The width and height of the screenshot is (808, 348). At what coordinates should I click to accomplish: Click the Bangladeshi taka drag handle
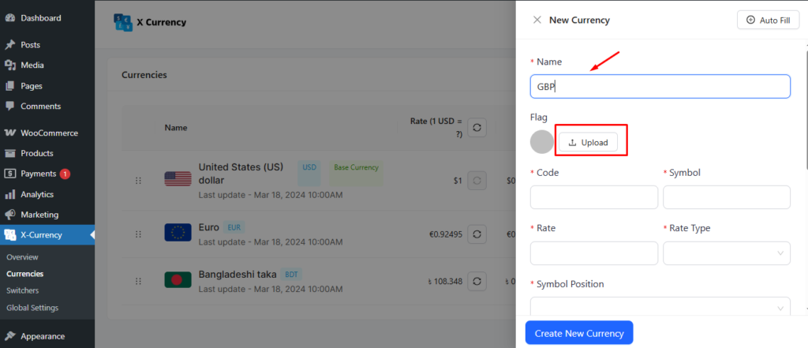138,281
